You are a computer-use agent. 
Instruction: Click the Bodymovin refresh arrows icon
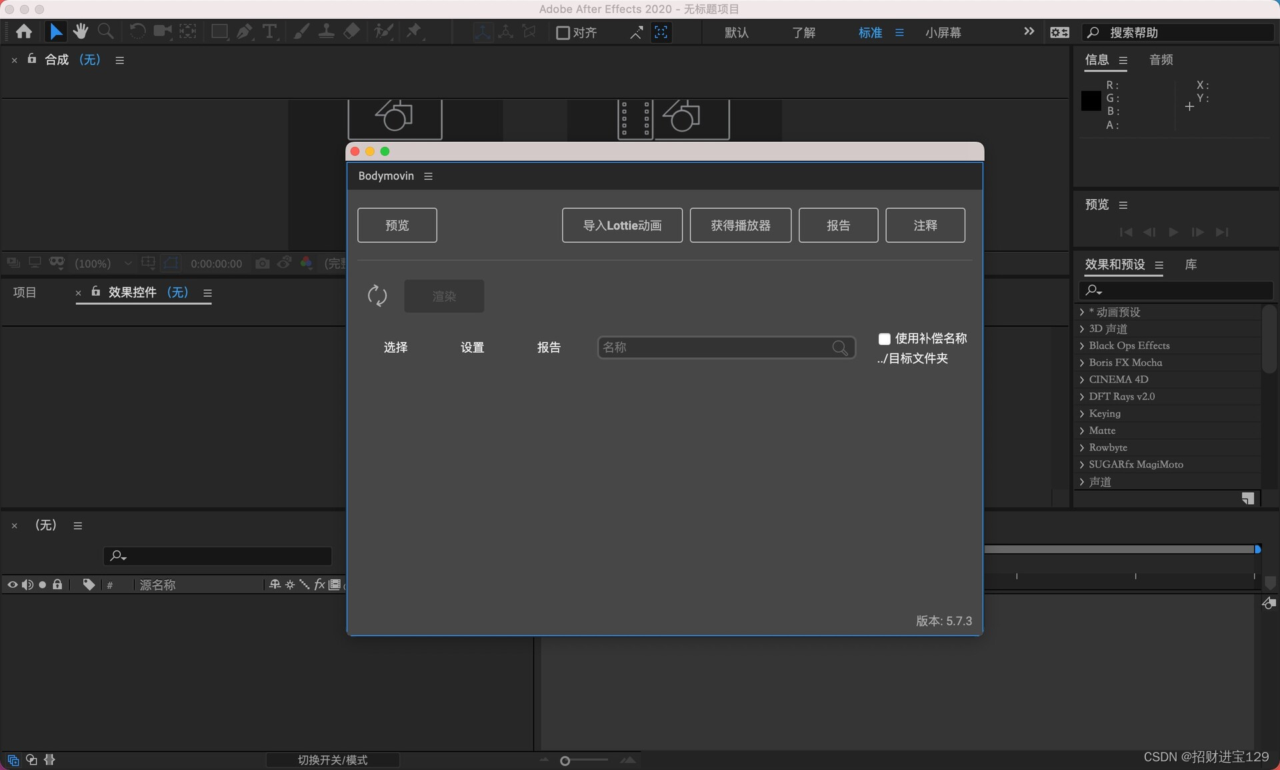377,296
